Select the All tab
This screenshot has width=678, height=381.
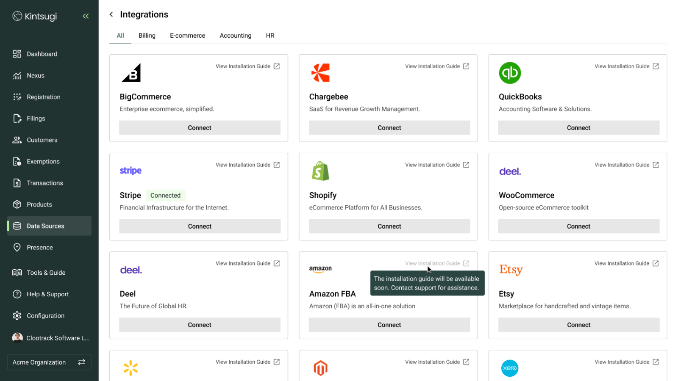tap(120, 36)
